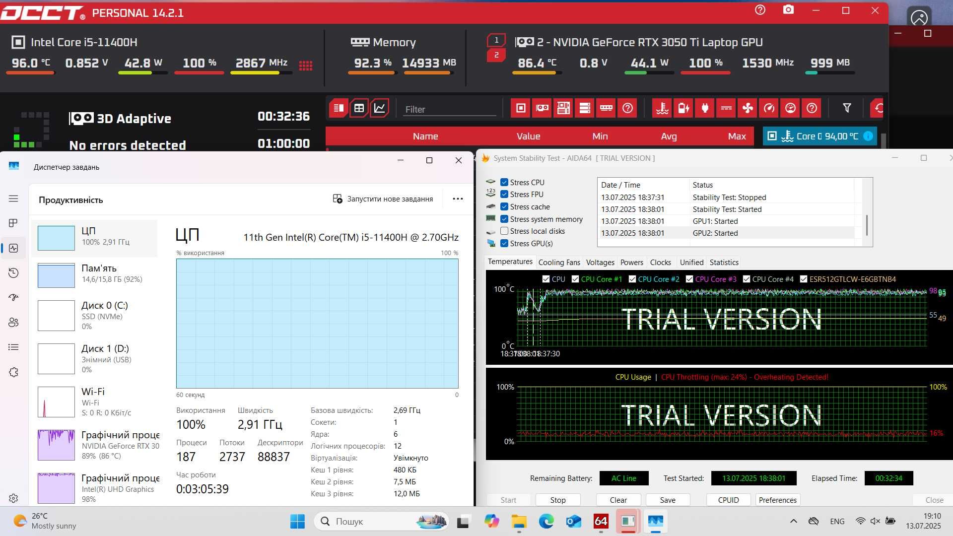Switch OCCT monitoring to table view icon

point(359,108)
